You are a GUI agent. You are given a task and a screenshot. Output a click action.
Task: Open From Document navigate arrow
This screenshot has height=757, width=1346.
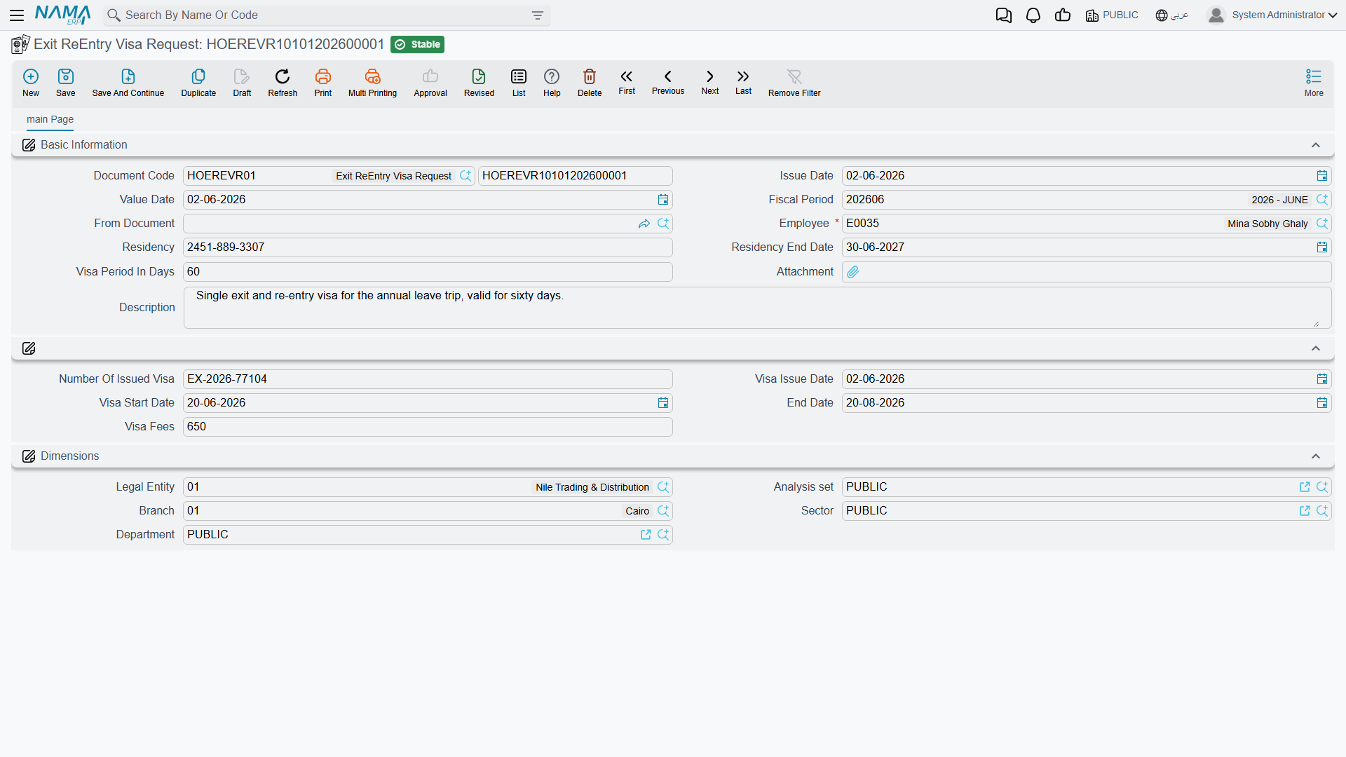point(644,224)
